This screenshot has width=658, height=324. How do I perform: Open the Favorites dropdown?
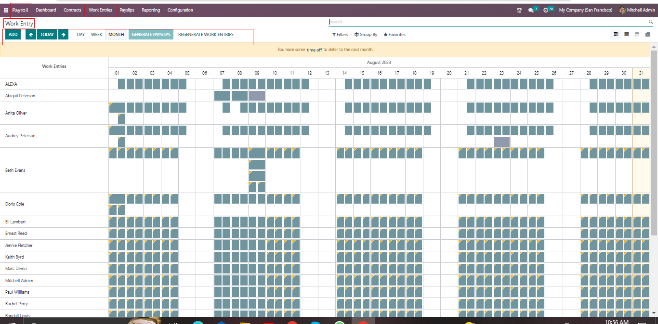coord(395,35)
